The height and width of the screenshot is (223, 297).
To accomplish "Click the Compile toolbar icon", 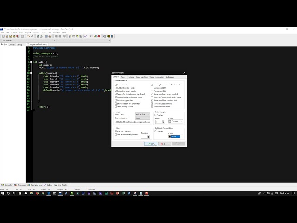I will point(70,36).
